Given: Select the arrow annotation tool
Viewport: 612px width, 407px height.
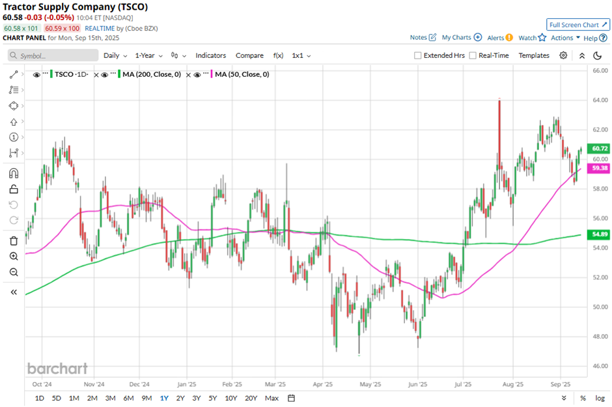Looking at the screenshot, I should click(14, 122).
